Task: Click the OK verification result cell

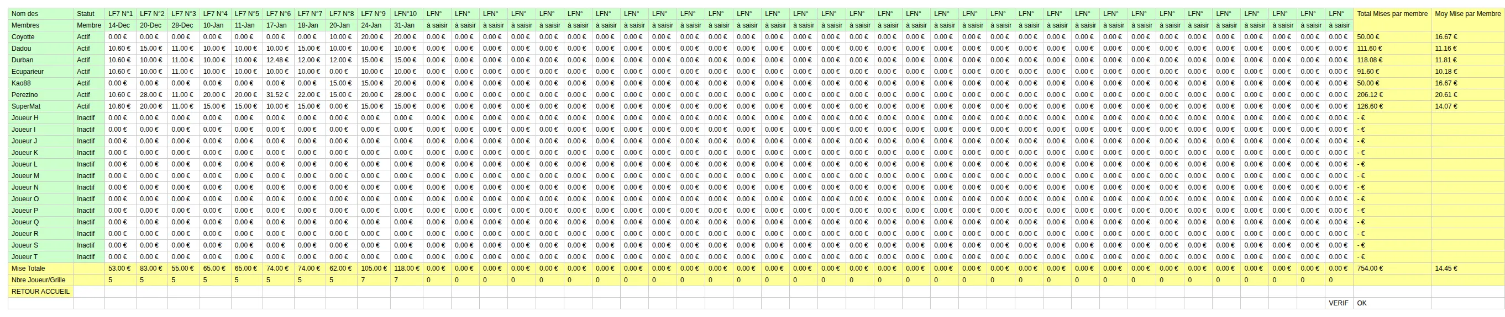Action: click(1392, 303)
